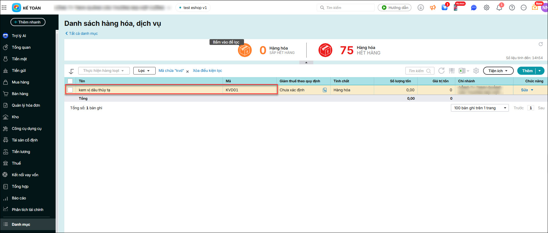Screen dimensions: 548x233
Task: Click the list search field Tìm kiếm
Action: pos(416,71)
